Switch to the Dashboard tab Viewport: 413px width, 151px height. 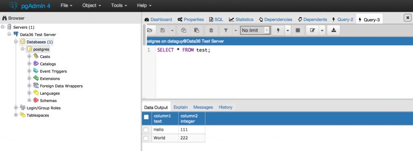pos(158,19)
